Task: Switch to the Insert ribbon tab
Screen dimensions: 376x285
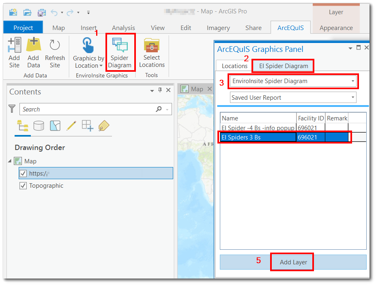Action: click(x=88, y=28)
